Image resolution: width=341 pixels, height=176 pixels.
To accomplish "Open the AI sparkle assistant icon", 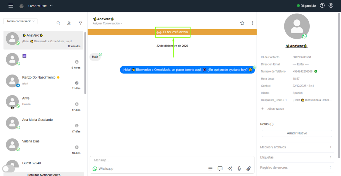I will [230, 169].
